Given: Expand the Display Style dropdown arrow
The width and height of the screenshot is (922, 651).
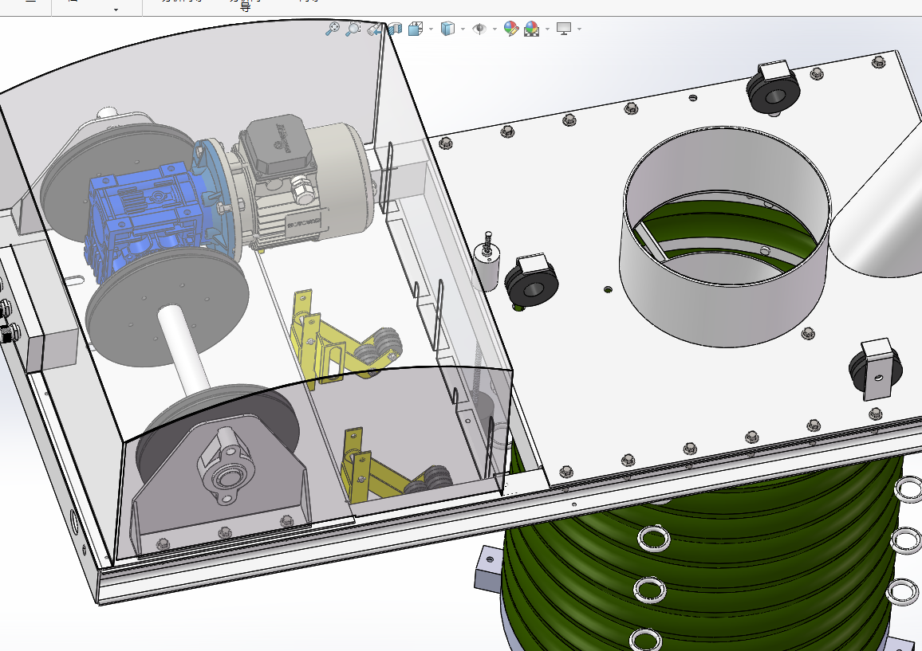Looking at the screenshot, I should (463, 29).
